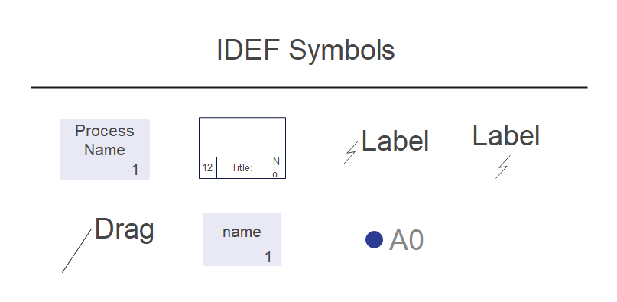Select the Process Name box symbol
The height and width of the screenshot is (302, 617).
coord(105,149)
